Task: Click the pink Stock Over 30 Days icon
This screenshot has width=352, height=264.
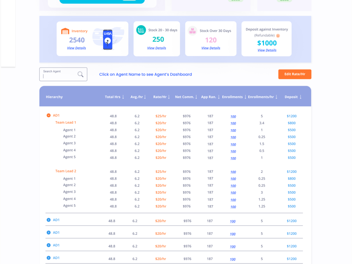Action: [x=193, y=31]
